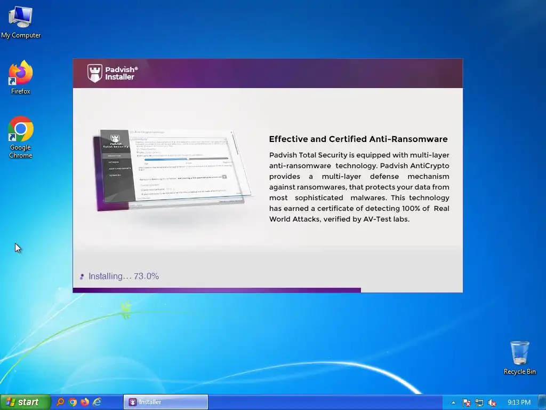The height and width of the screenshot is (410, 546).
Task: Click the spinning dots beside Installing
Action: click(82, 277)
